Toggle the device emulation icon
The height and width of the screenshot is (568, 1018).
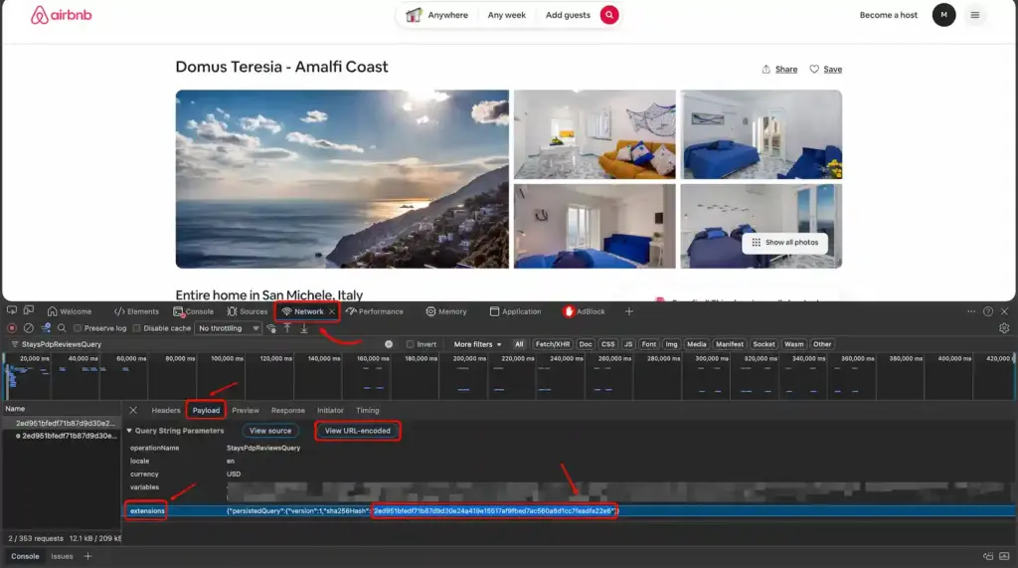[29, 310]
